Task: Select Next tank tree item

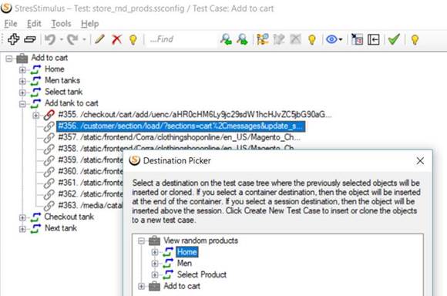Action: click(x=61, y=228)
